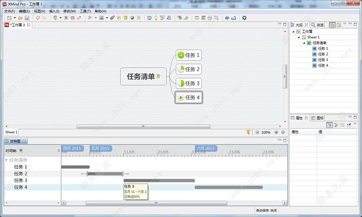This screenshot has width=362, height=217.
Task: Open the 插入(I) menu
Action: click(x=54, y=11)
